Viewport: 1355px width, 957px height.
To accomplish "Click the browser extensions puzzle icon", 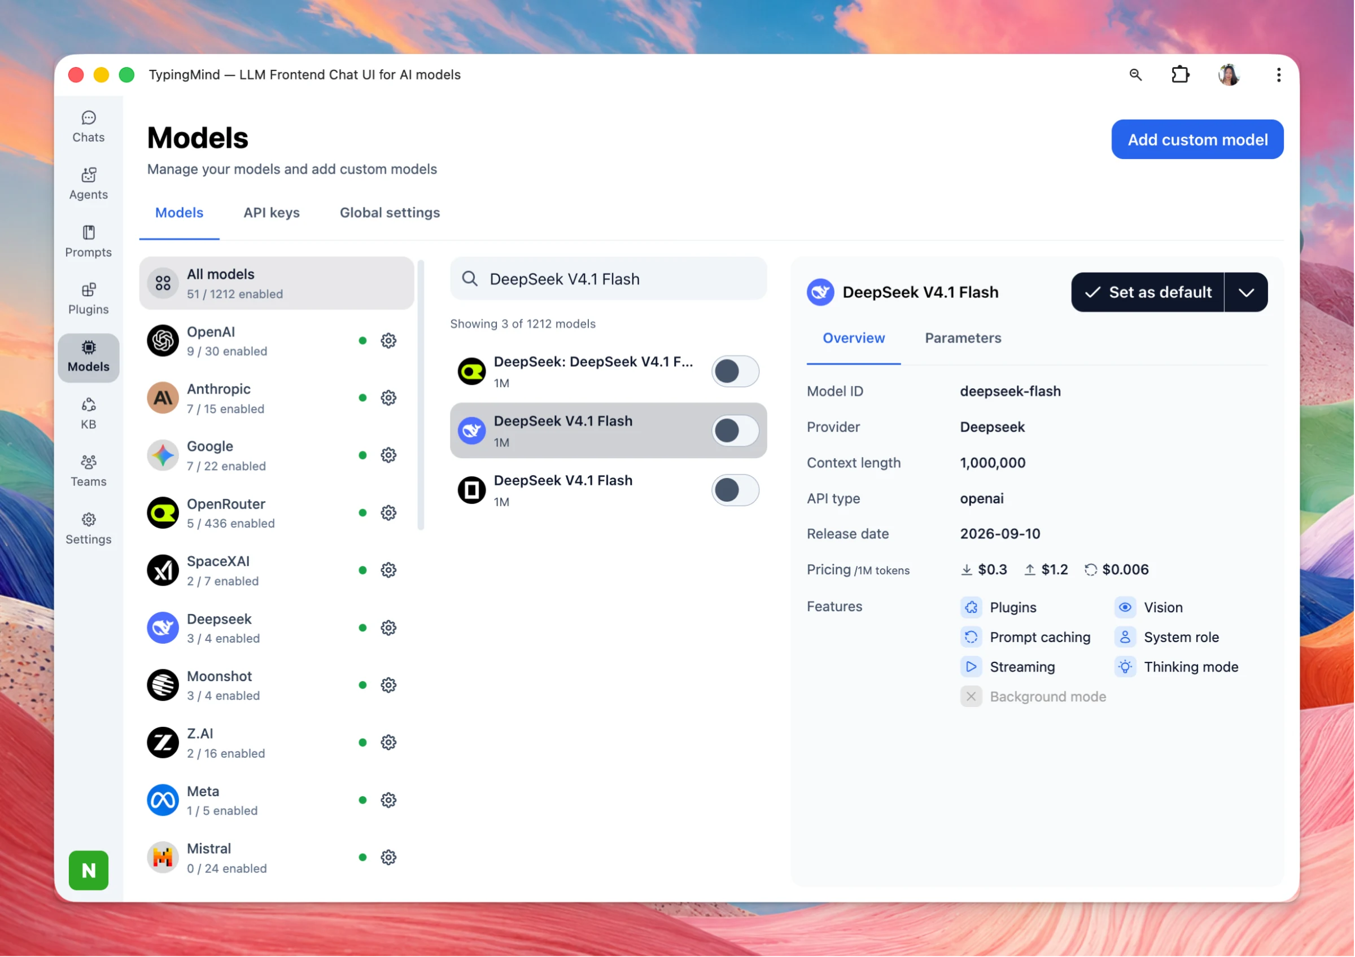I will coord(1181,75).
